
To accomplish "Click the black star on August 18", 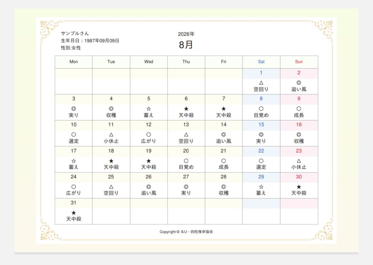I will coord(111,161).
